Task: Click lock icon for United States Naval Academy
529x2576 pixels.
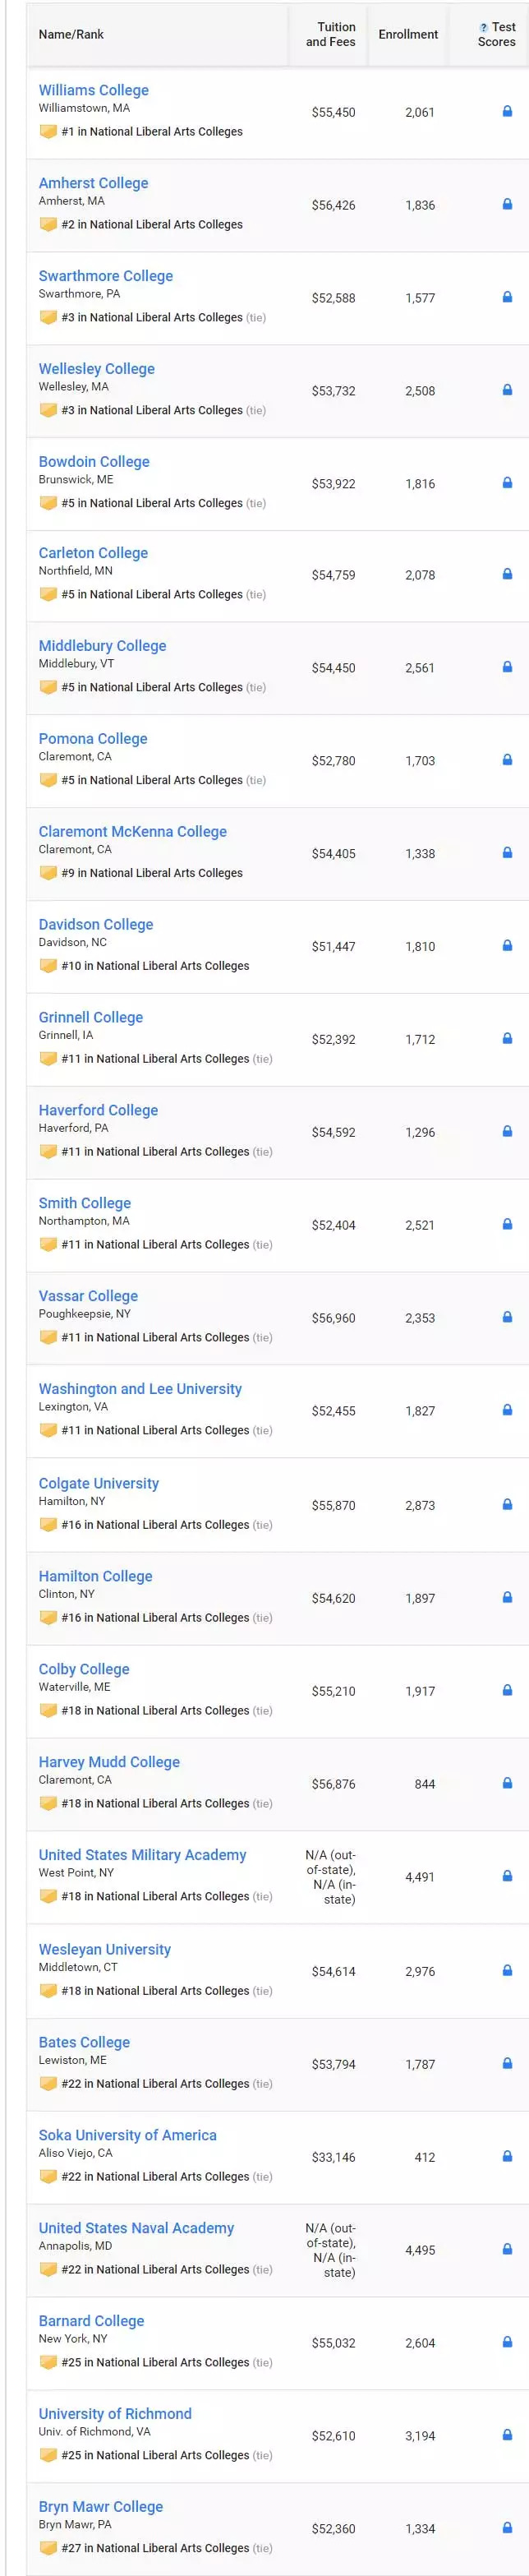Action: [x=507, y=2249]
